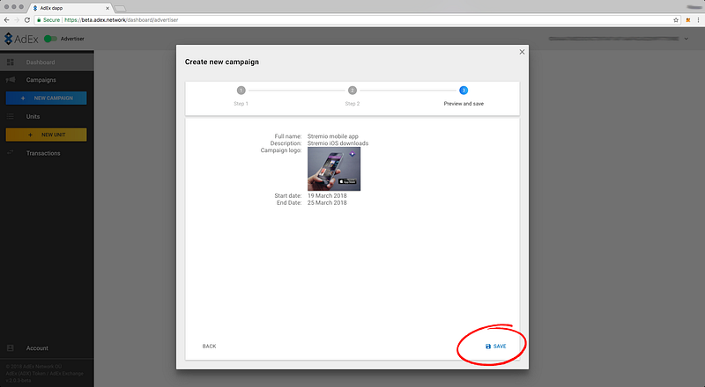Viewport: 705px width, 387px height.
Task: Toggle the Advertiser mode switch
Action: [50, 39]
